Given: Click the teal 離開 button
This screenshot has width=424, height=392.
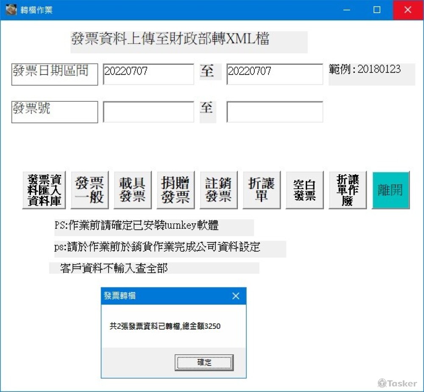Looking at the screenshot, I should (x=391, y=190).
